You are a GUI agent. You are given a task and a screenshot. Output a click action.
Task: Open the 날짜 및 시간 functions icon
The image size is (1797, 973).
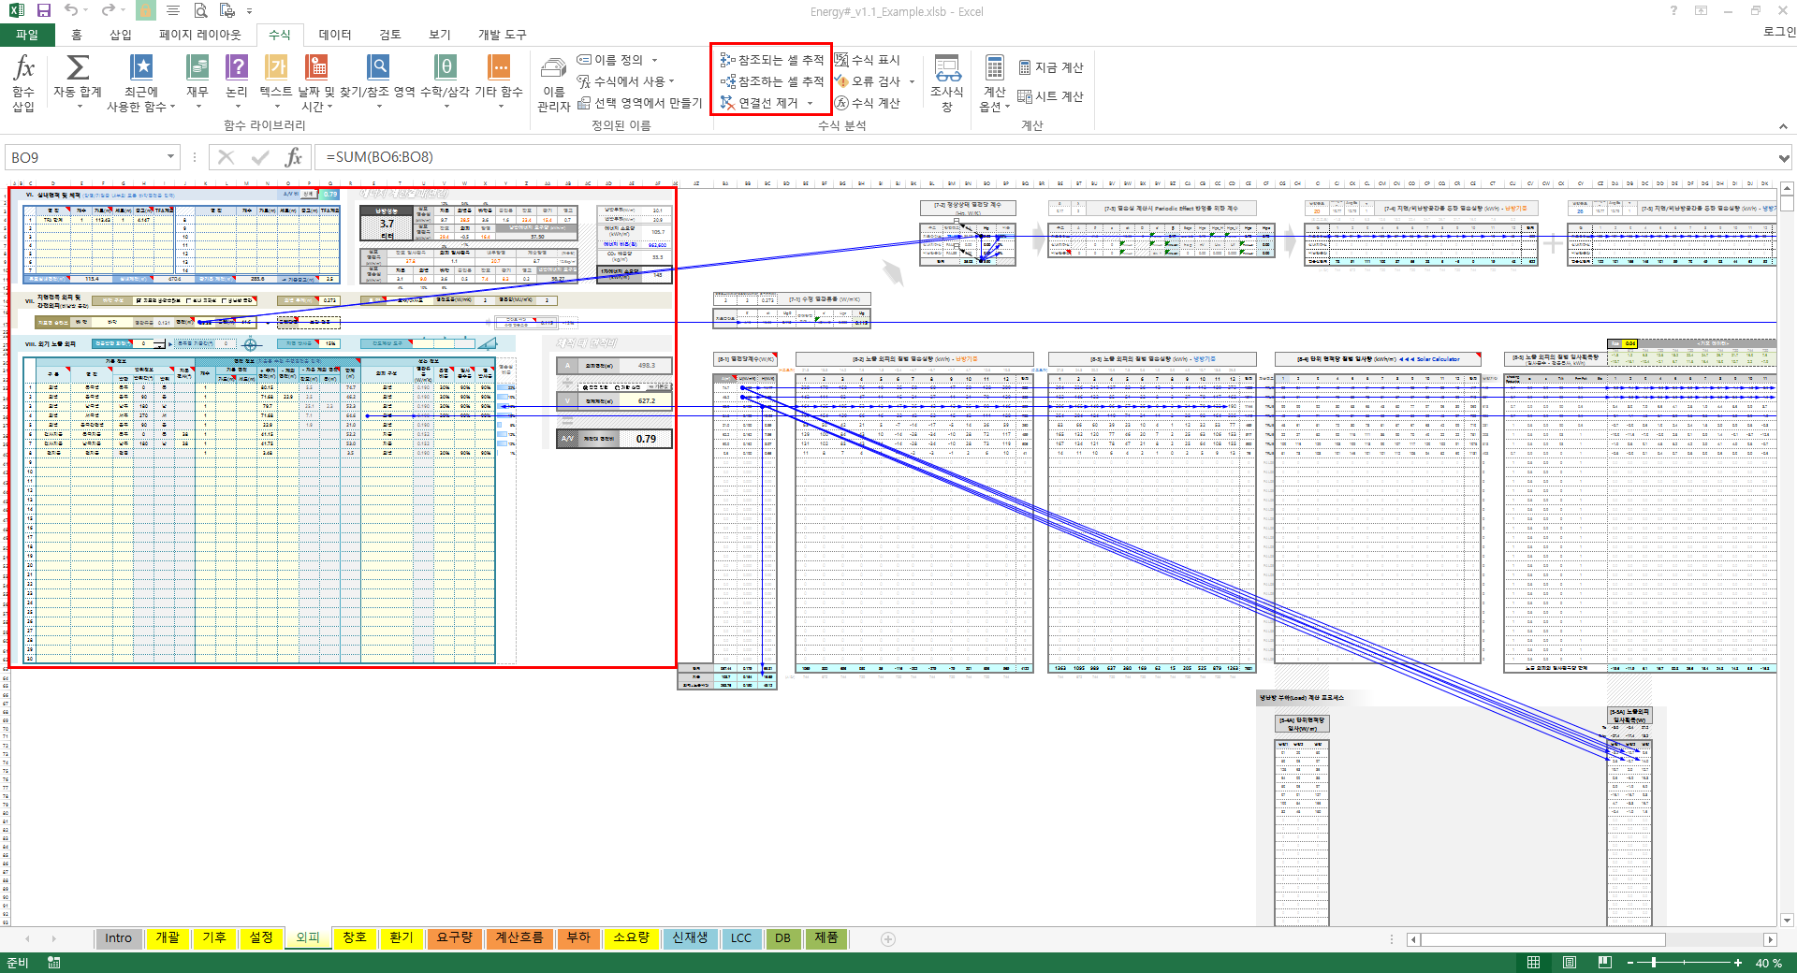316,68
